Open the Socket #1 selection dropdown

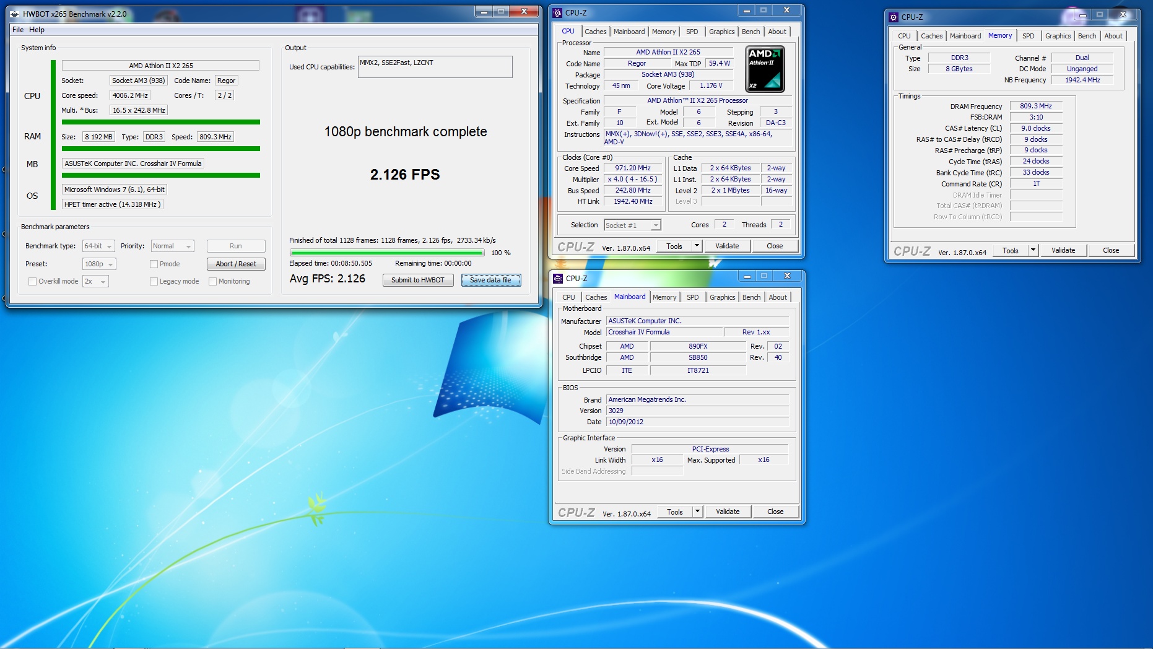pyautogui.click(x=632, y=225)
